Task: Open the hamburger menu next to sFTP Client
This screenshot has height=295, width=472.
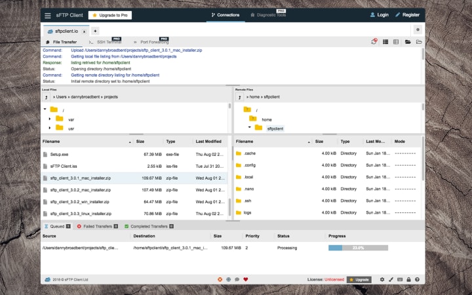Action: point(48,15)
